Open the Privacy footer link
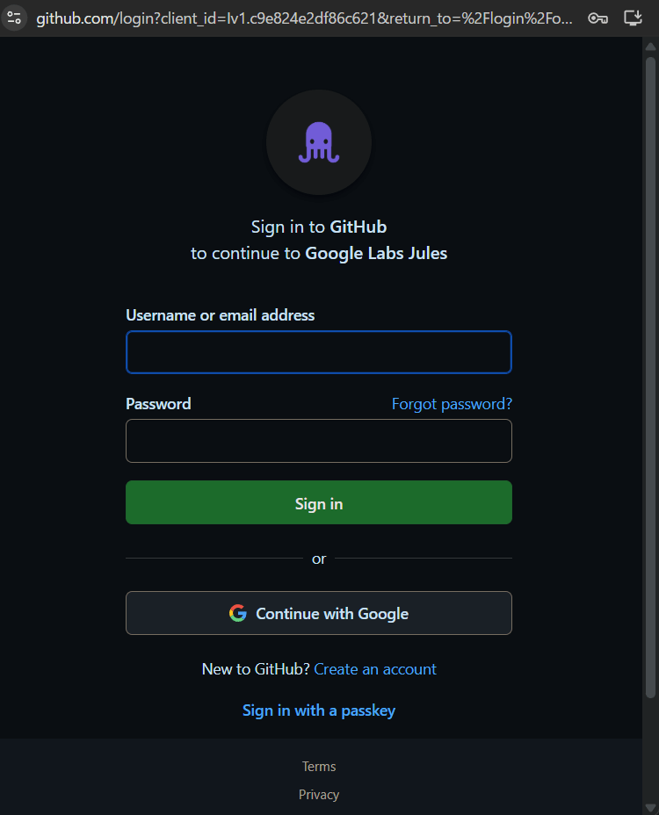This screenshot has width=659, height=815. pos(319,795)
